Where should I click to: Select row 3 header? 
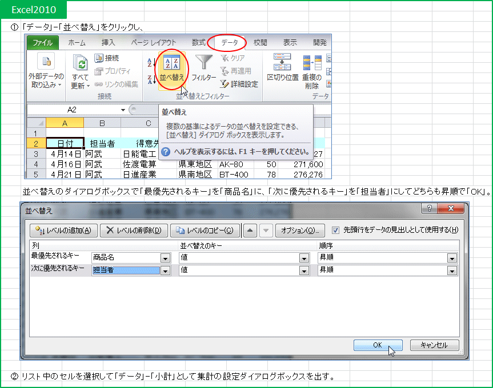pos(37,154)
